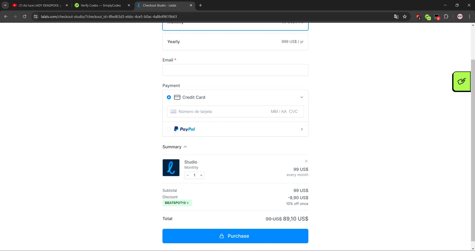Switch to the YouTube Lady Deadpool tab

click(x=40, y=5)
